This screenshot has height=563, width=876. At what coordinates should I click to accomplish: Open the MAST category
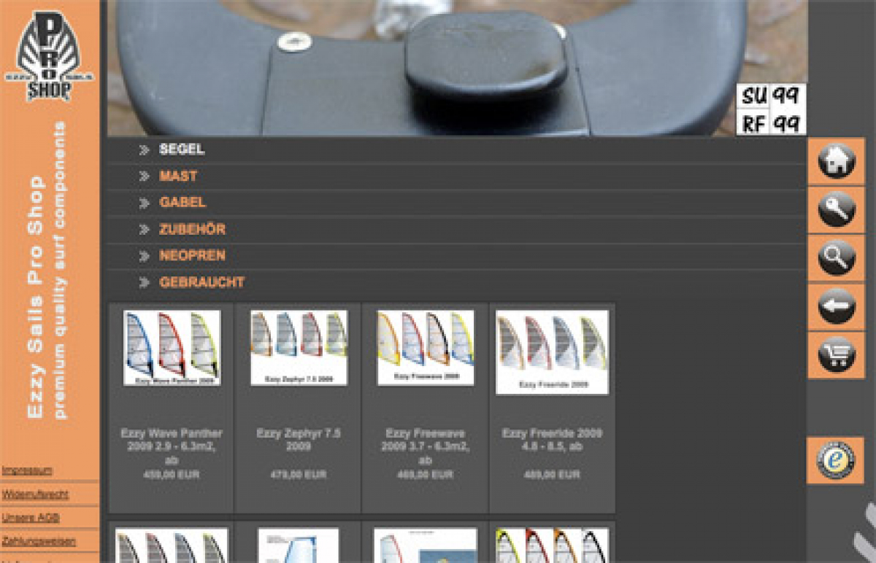tap(178, 176)
